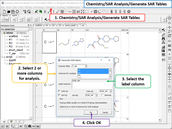The height and width of the screenshot is (129, 172).
Task: Select IC50_nM in Label Columns list
Action: coord(76,81)
